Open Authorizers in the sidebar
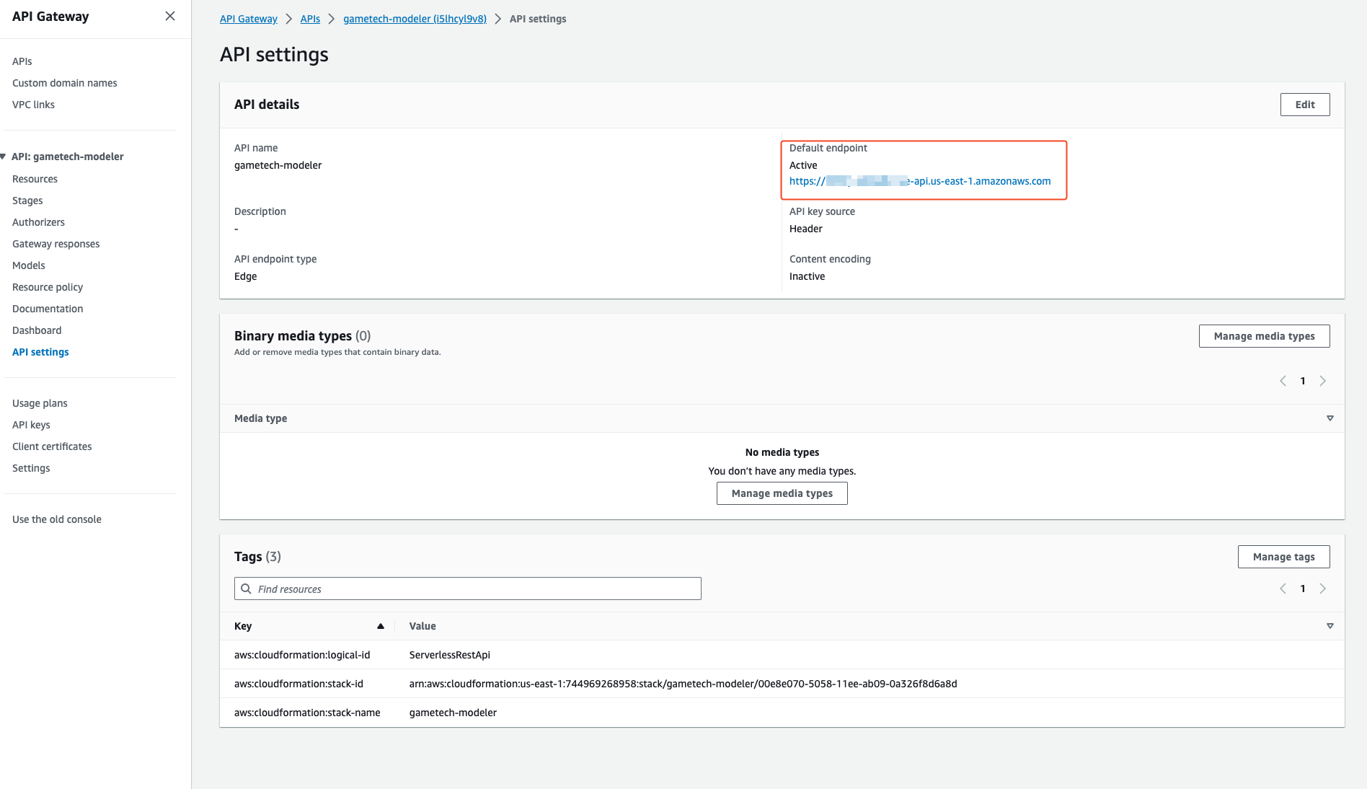1367x789 pixels. (x=38, y=222)
